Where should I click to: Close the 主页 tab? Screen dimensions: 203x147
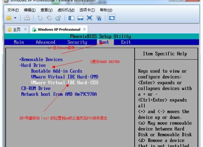pos(25,29)
